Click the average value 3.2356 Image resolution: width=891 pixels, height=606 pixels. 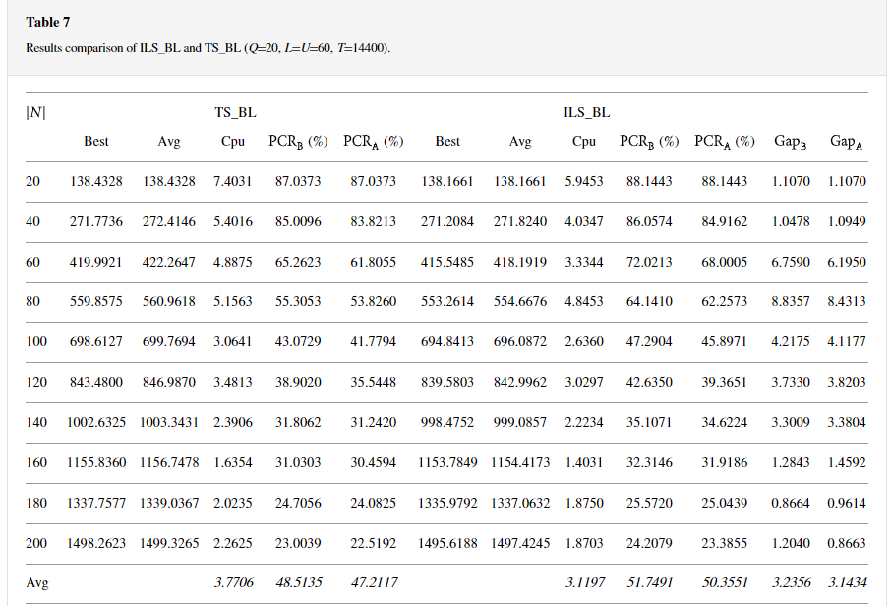coord(792,583)
